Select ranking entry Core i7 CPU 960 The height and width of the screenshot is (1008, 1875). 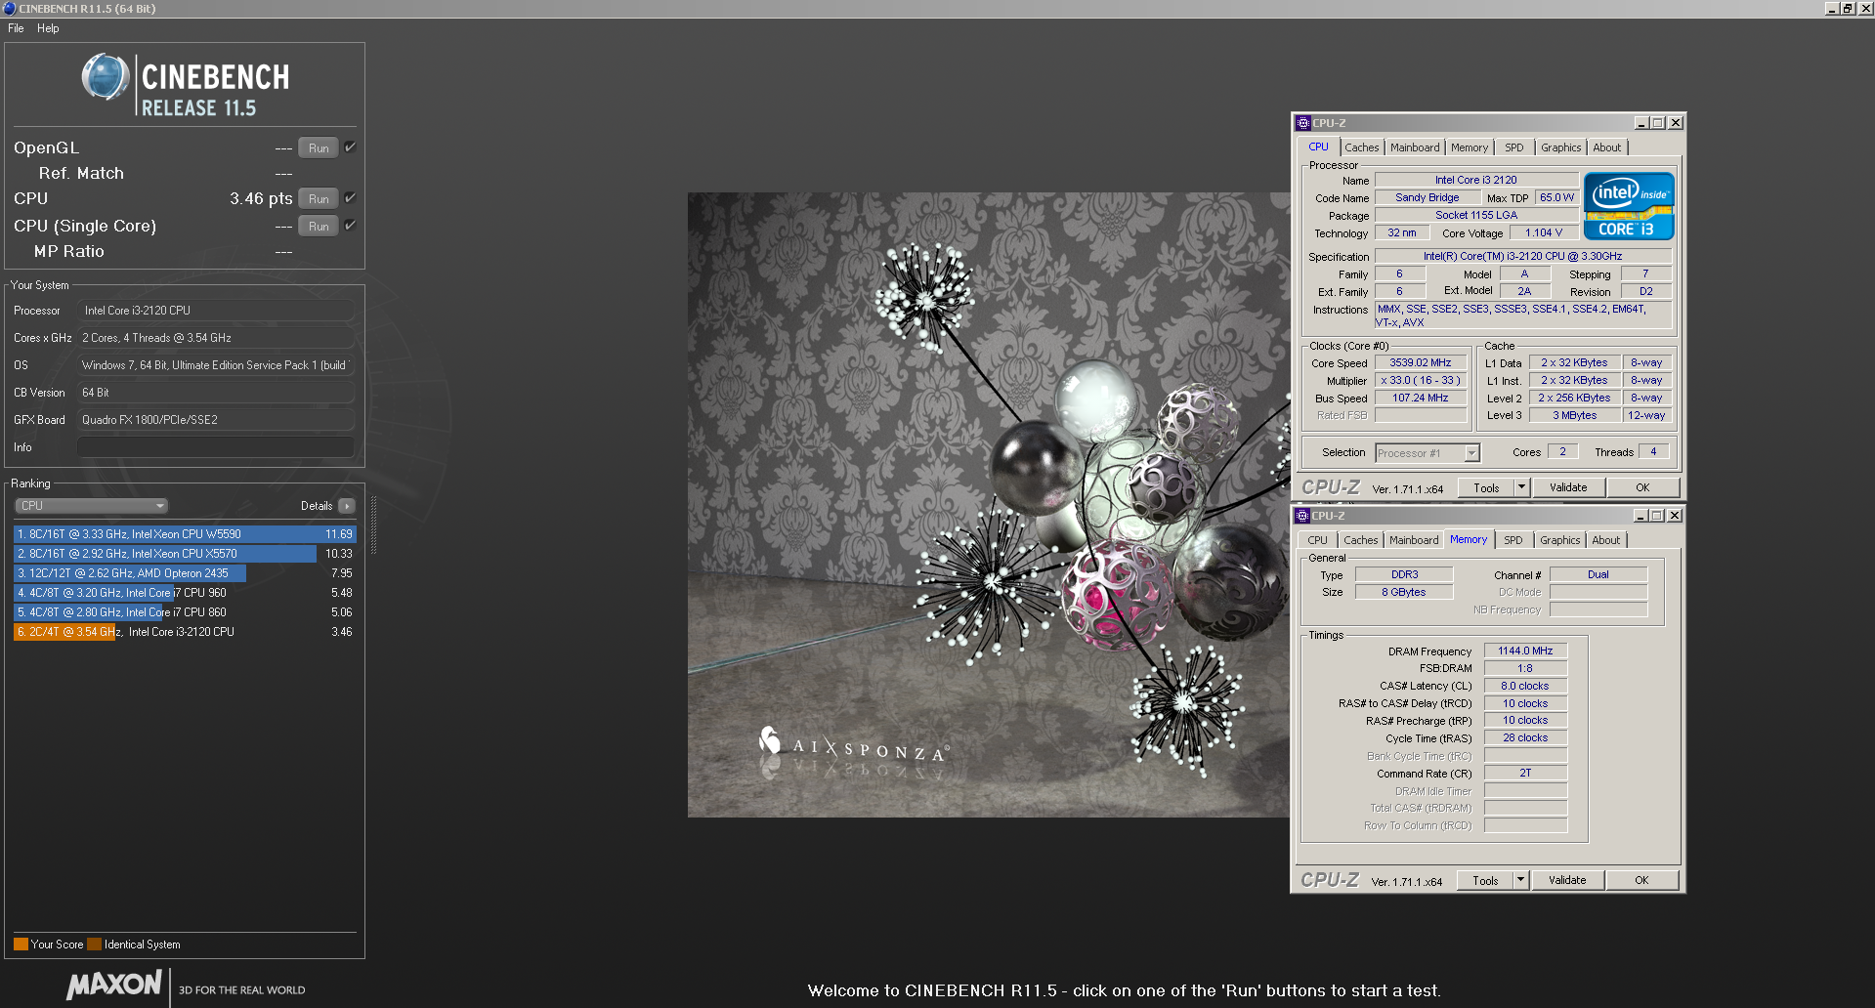tap(185, 593)
